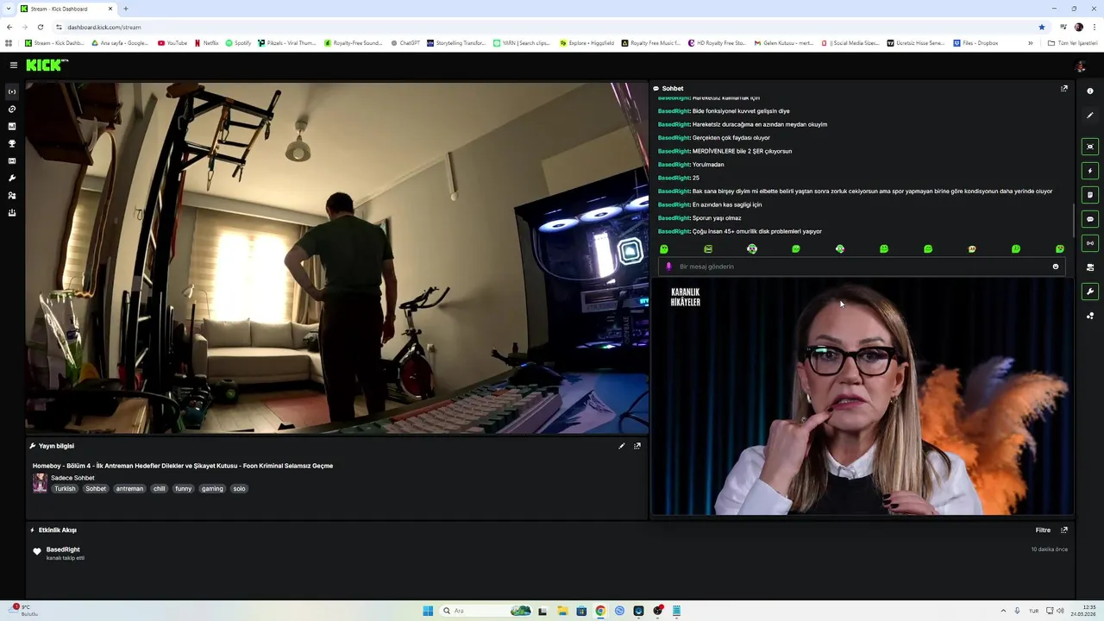Viewport: 1104px width, 621px height.
Task: Open the download tray icon in left sidebar
Action: click(x=12, y=212)
